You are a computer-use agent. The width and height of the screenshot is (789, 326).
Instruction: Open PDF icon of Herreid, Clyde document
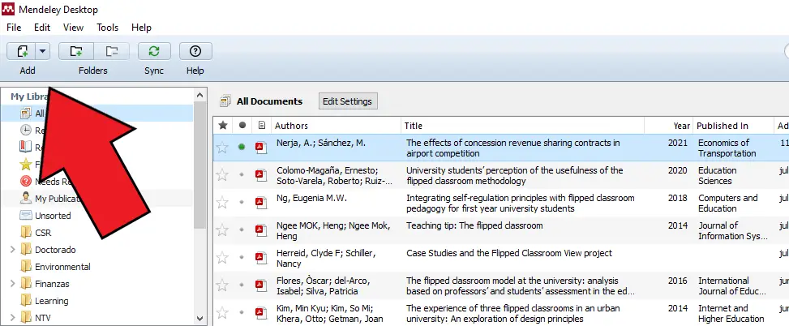pyautogui.click(x=261, y=258)
